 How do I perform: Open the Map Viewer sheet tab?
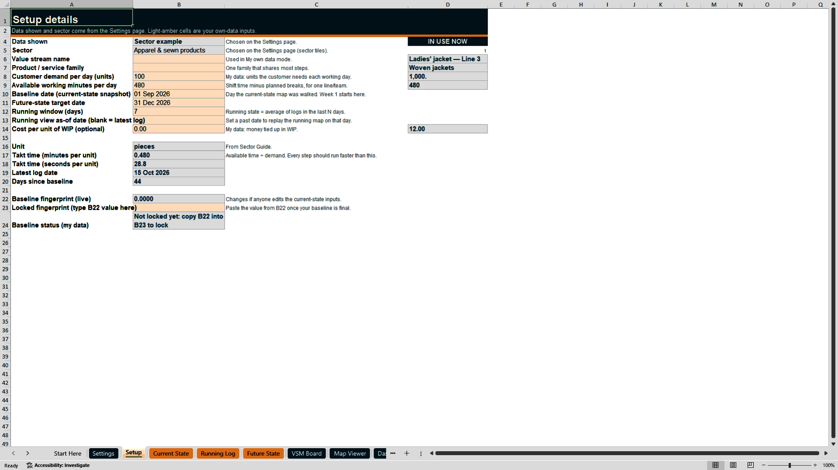point(350,453)
